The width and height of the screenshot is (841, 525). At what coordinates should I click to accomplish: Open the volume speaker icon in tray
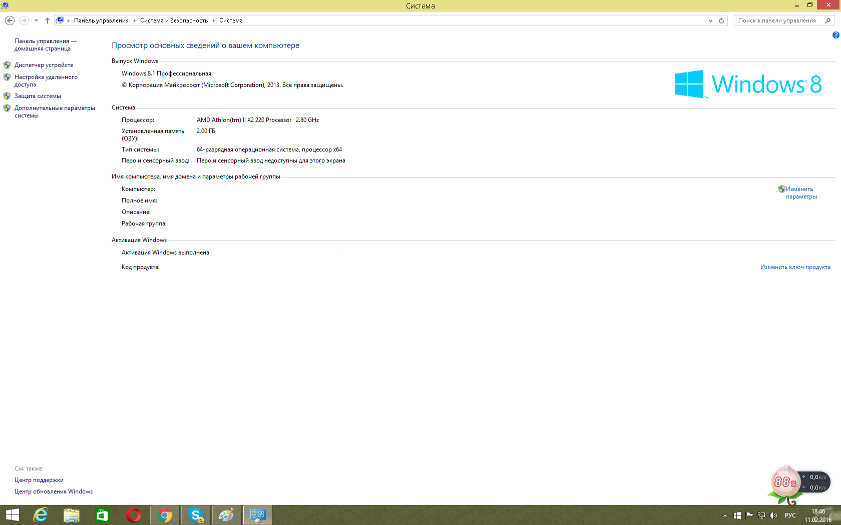[x=773, y=515]
